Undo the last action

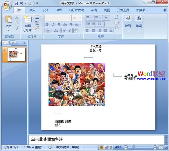point(22,3)
